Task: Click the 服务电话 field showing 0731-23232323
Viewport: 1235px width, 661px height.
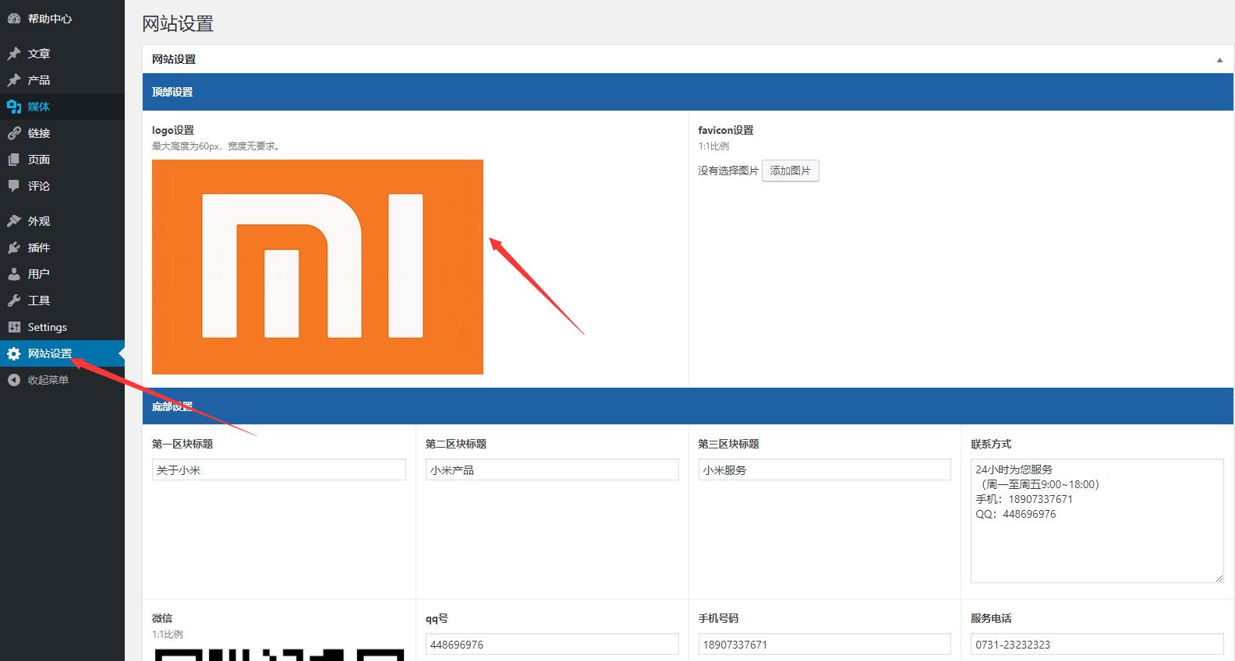Action: (x=1097, y=644)
